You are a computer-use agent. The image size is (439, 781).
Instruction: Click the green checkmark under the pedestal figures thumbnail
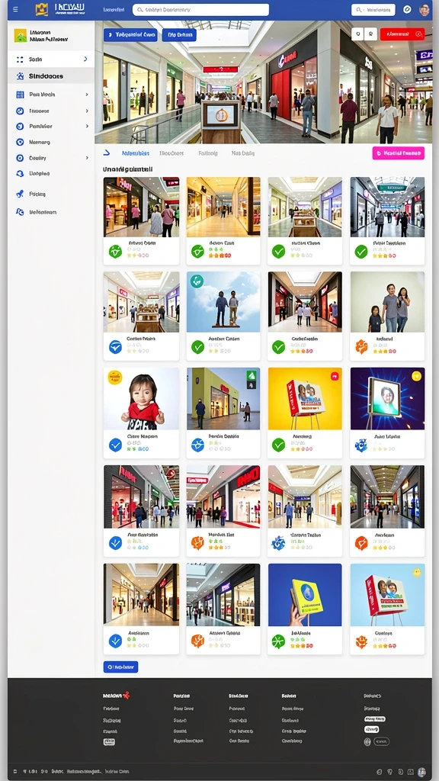[197, 347]
